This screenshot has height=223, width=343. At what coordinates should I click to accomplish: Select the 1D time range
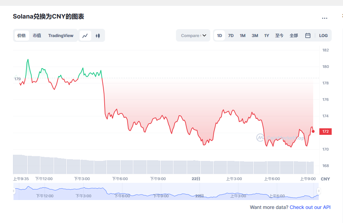(x=220, y=36)
